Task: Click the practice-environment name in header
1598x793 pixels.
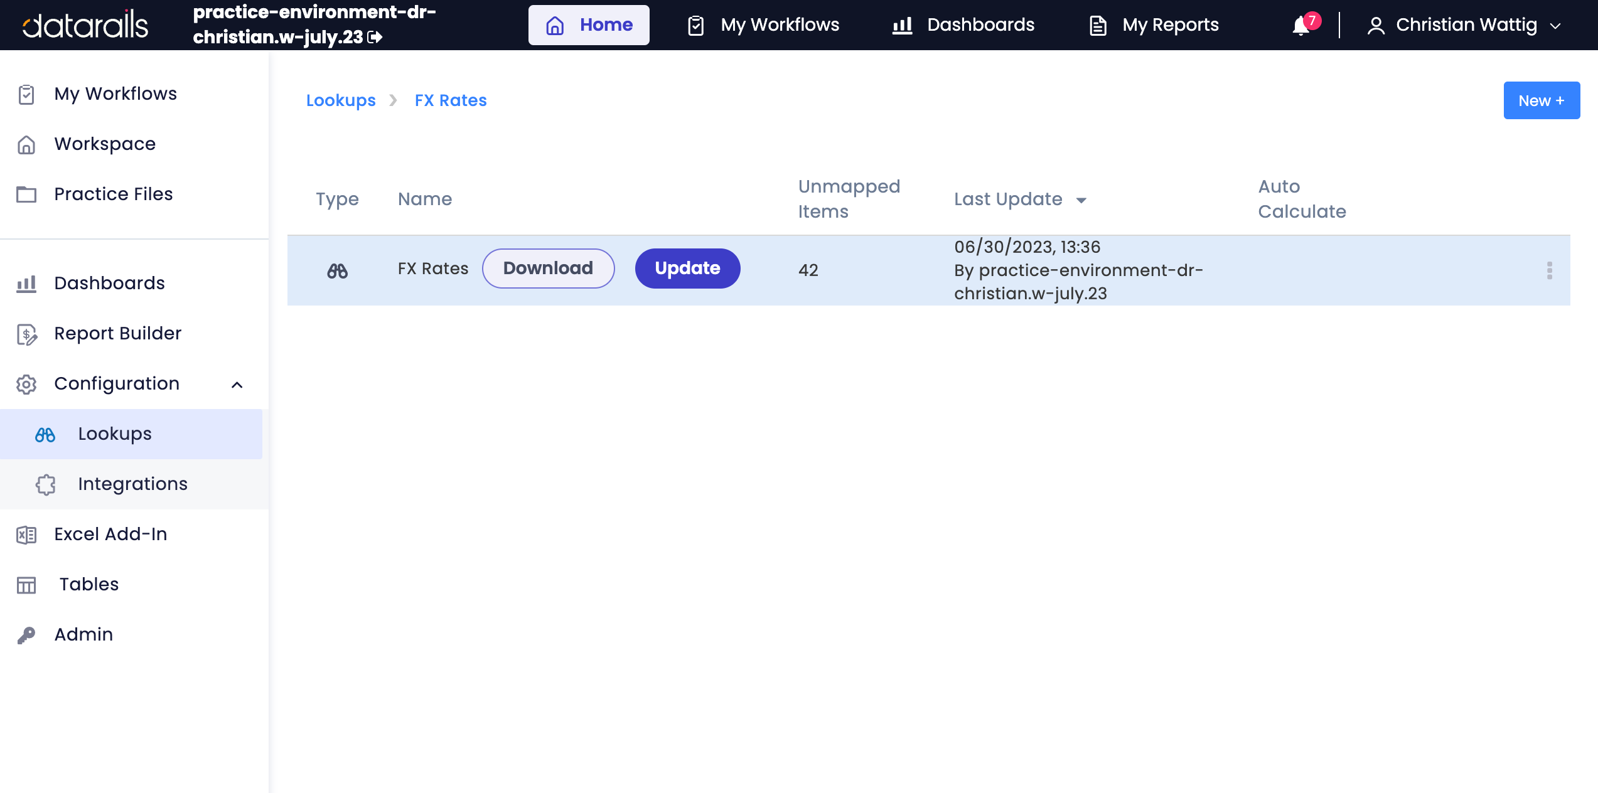Action: coord(314,25)
